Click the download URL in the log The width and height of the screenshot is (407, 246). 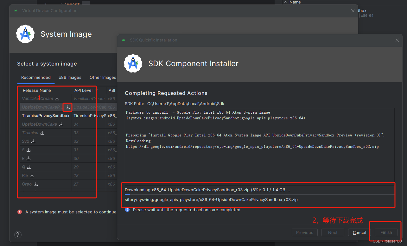(x=252, y=147)
